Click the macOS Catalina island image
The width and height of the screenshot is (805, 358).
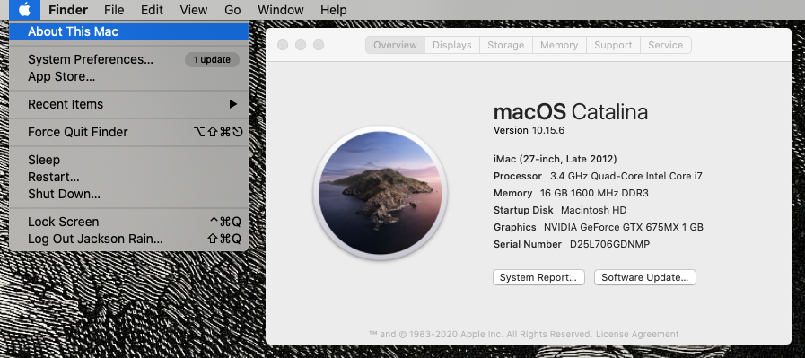coord(381,193)
